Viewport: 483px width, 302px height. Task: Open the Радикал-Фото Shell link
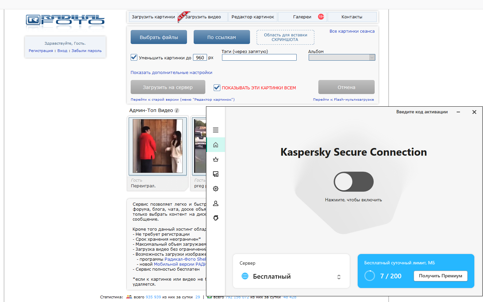coord(185,259)
